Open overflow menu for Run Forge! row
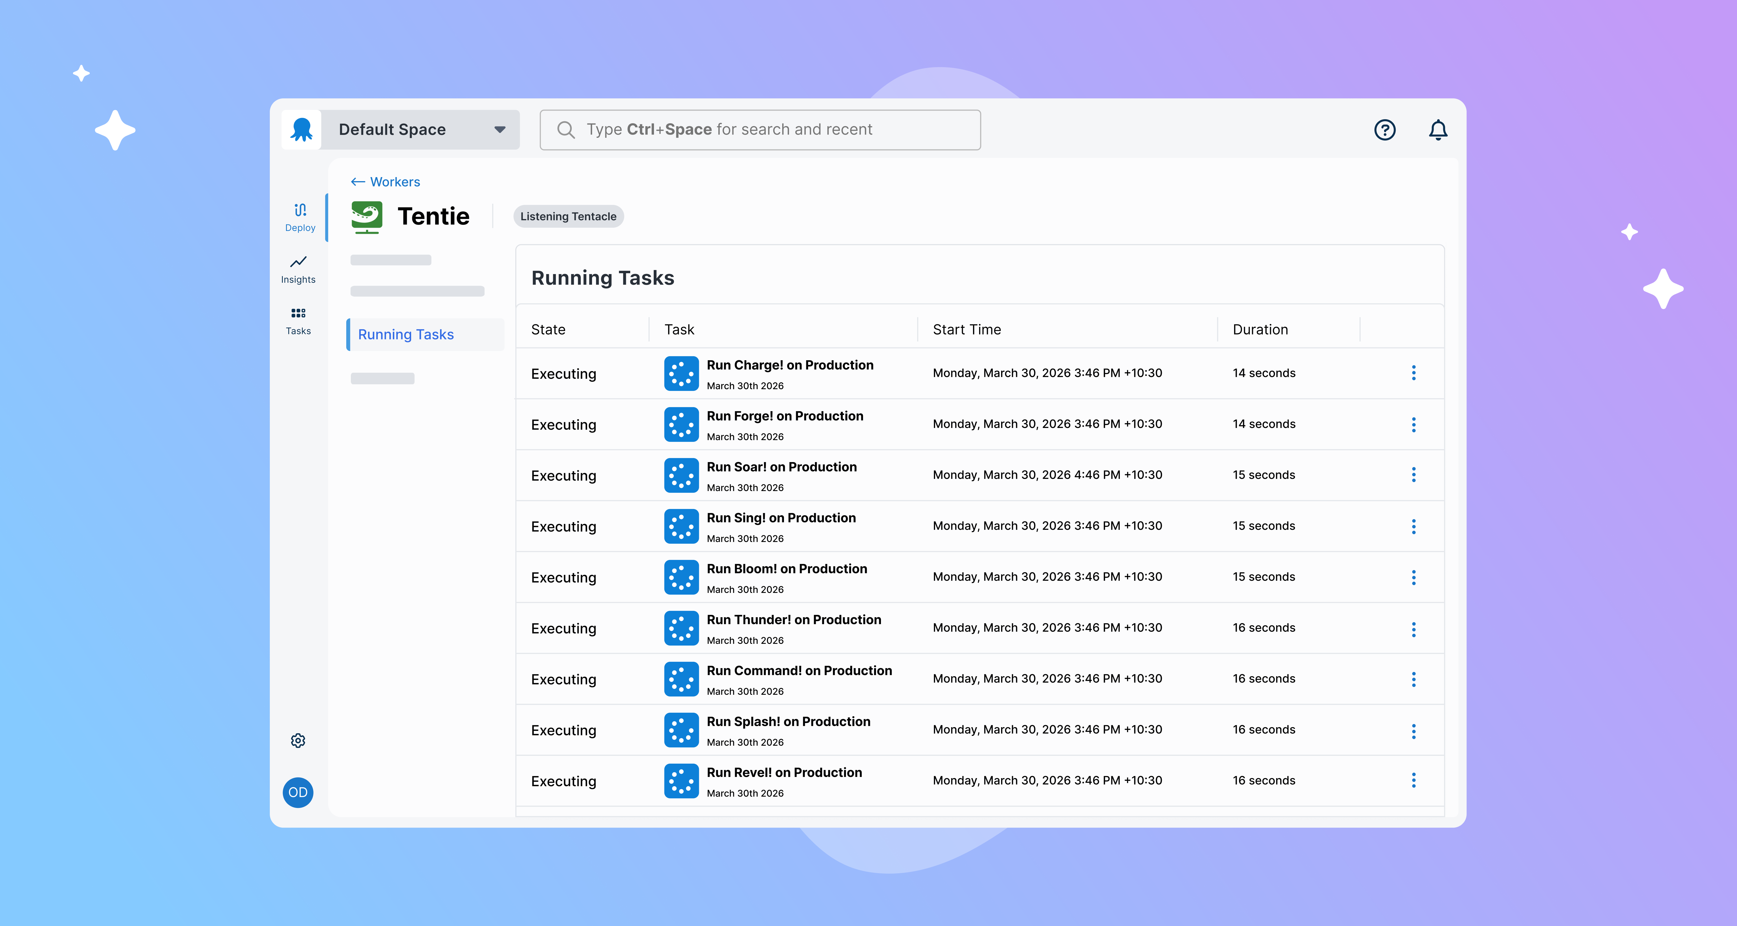The width and height of the screenshot is (1737, 926). [x=1413, y=424]
